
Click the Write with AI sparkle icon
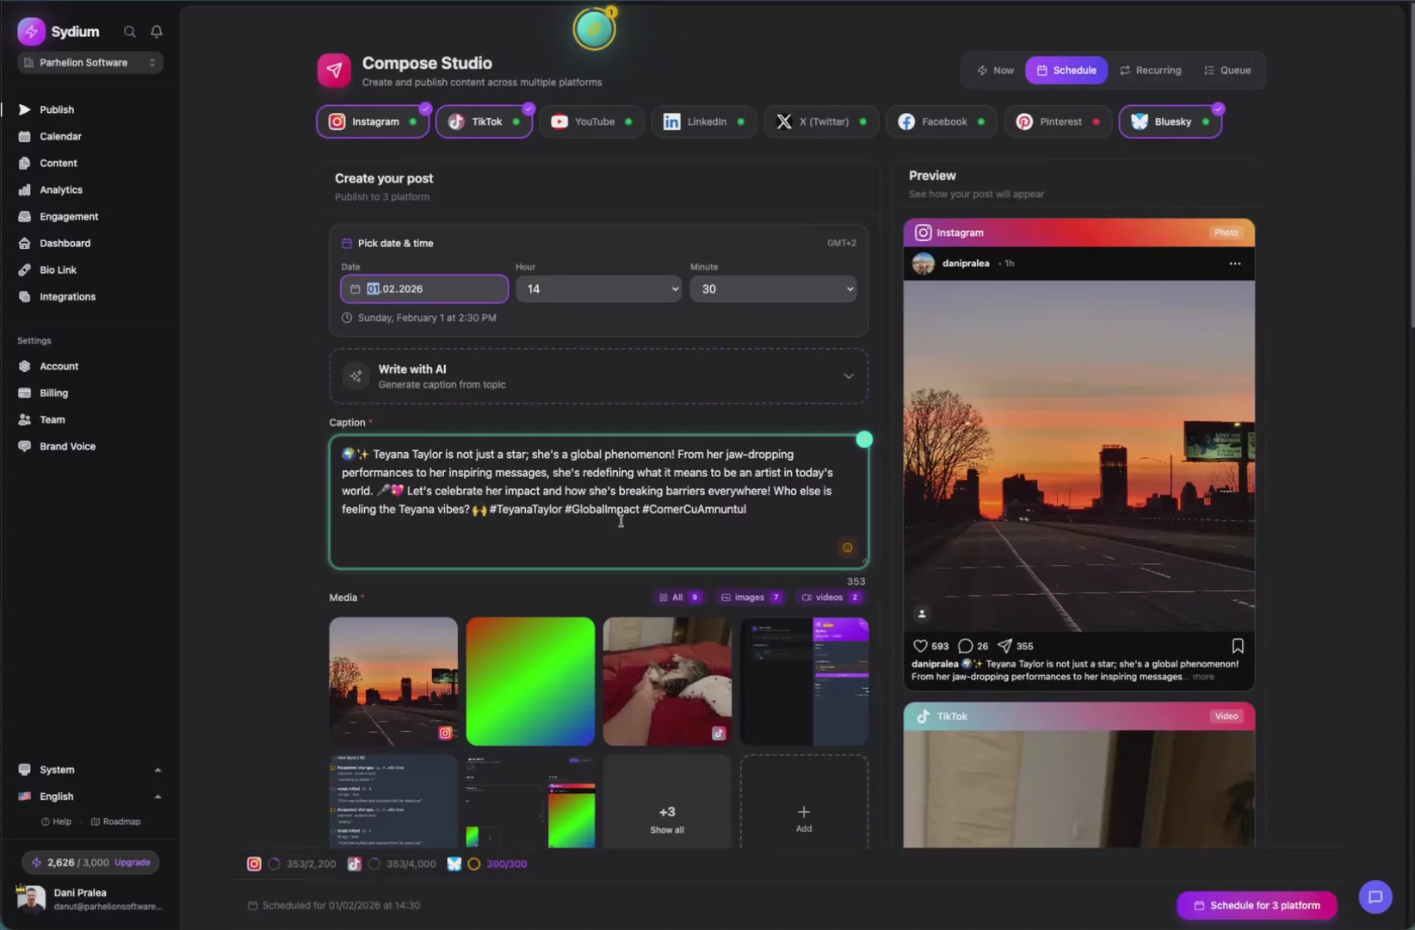[x=355, y=376]
